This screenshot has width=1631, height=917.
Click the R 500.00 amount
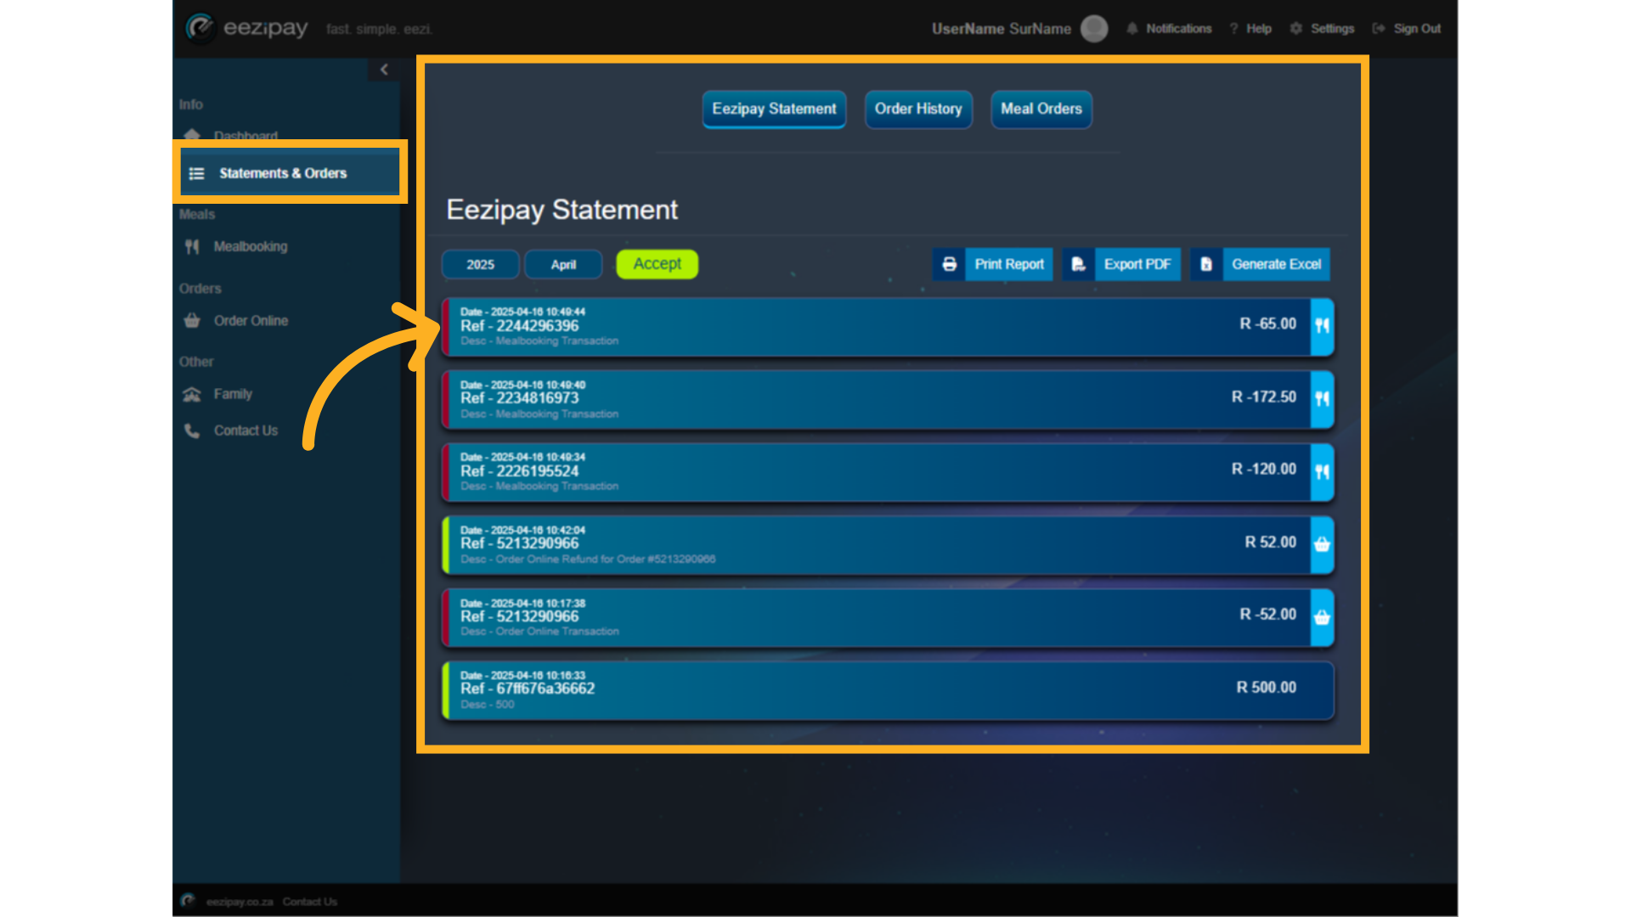1266,688
